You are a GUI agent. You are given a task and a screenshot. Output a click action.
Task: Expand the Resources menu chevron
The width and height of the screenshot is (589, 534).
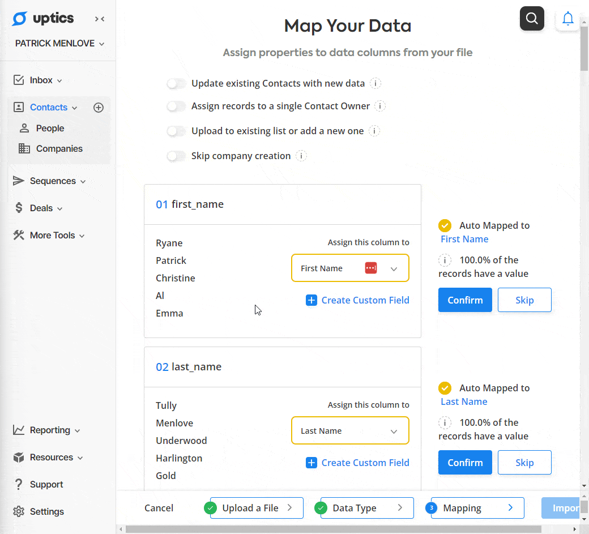point(80,458)
